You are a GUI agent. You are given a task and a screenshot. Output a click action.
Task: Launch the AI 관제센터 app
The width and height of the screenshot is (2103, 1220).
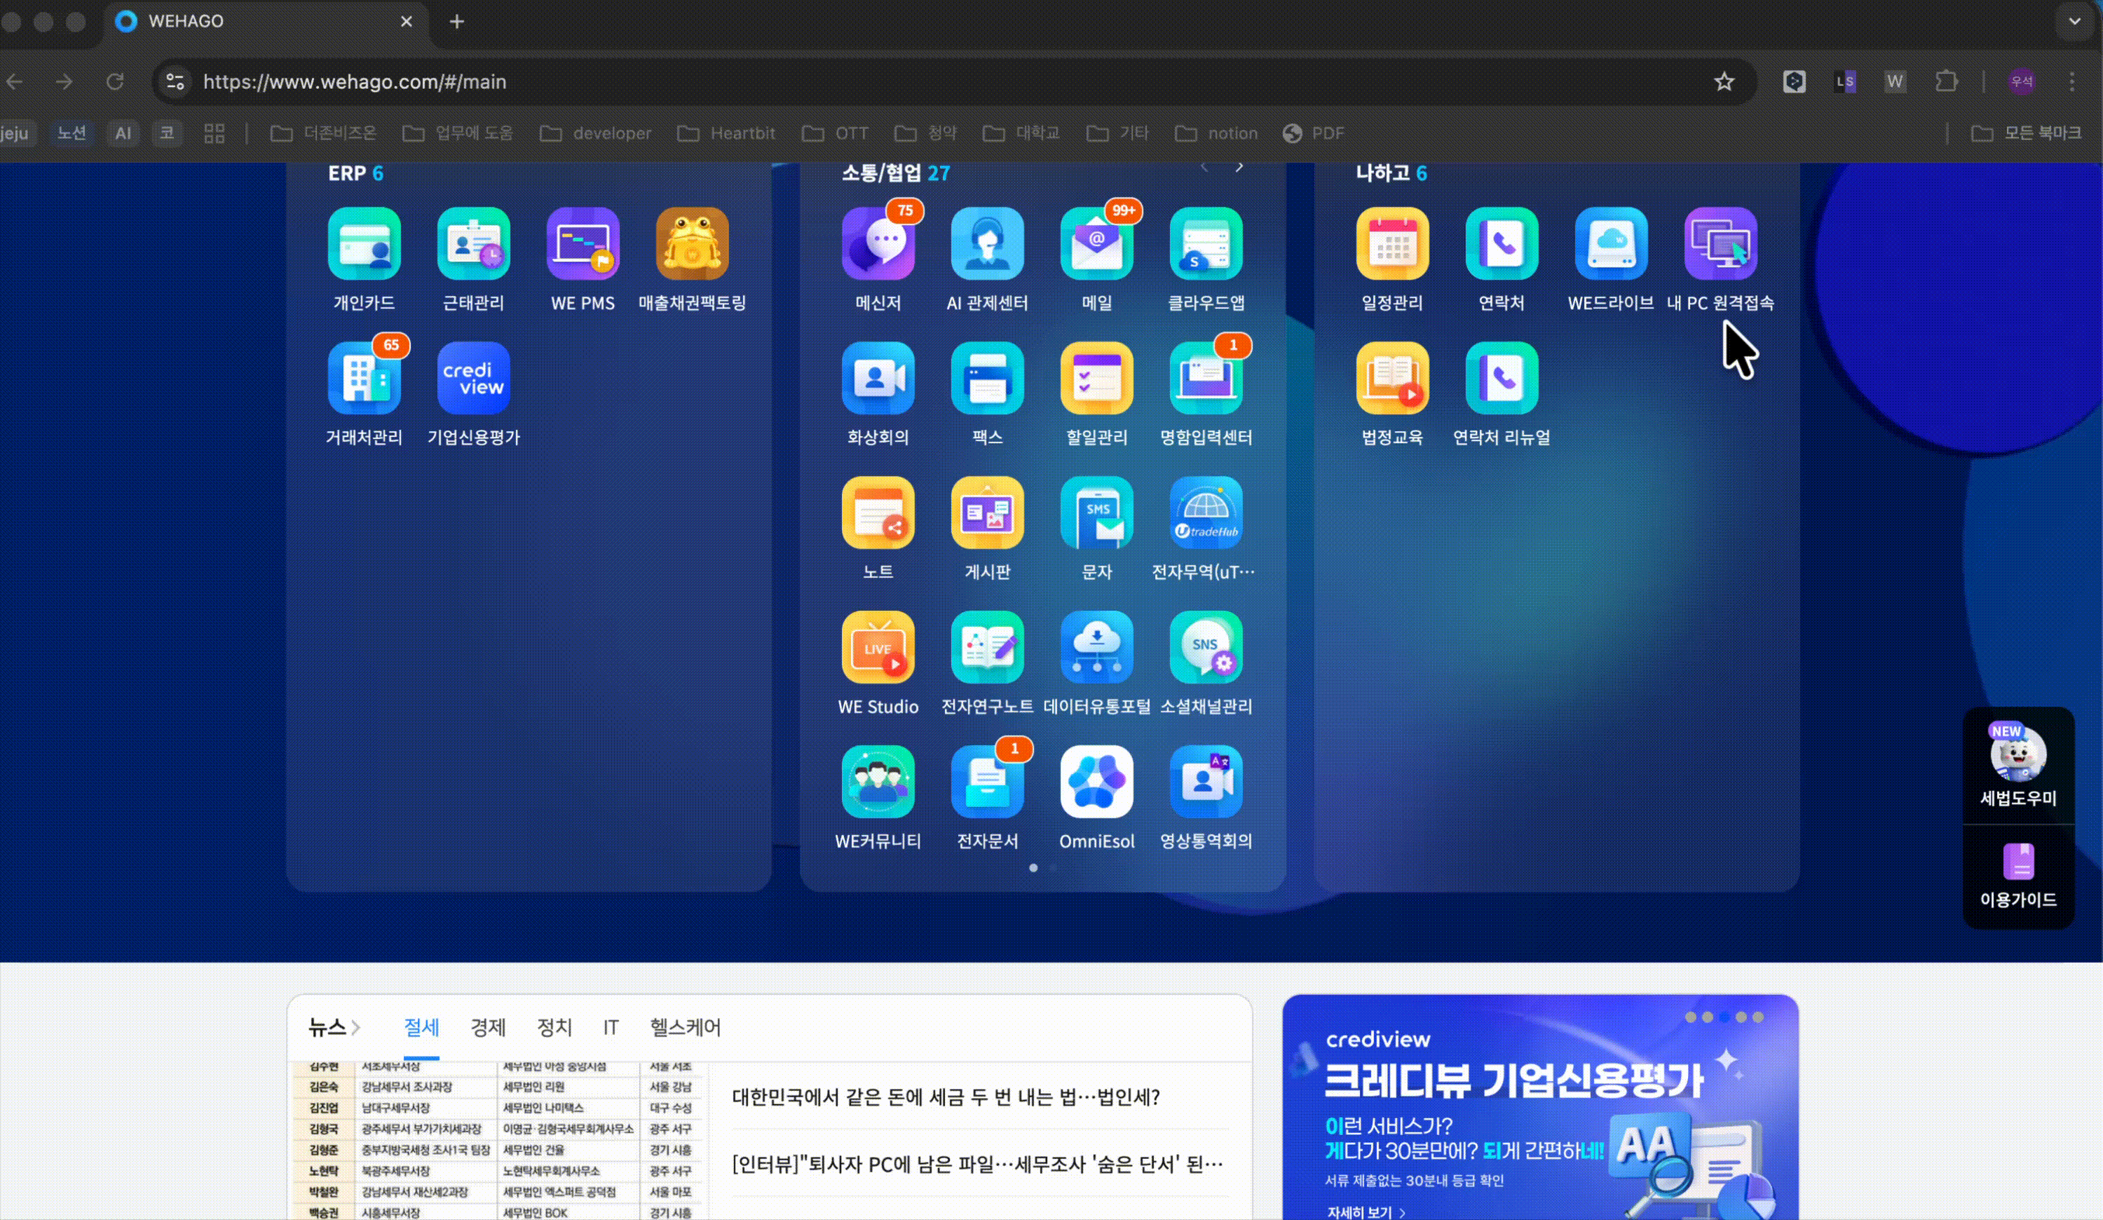click(x=986, y=245)
